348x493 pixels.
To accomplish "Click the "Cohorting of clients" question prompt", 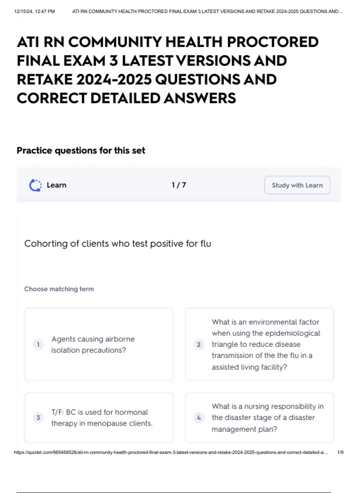I will click(117, 244).
